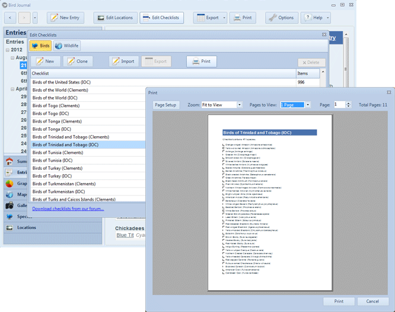Click the greyed Export button in Edit Checklists
The width and height of the screenshot is (395, 312).
pos(156,62)
